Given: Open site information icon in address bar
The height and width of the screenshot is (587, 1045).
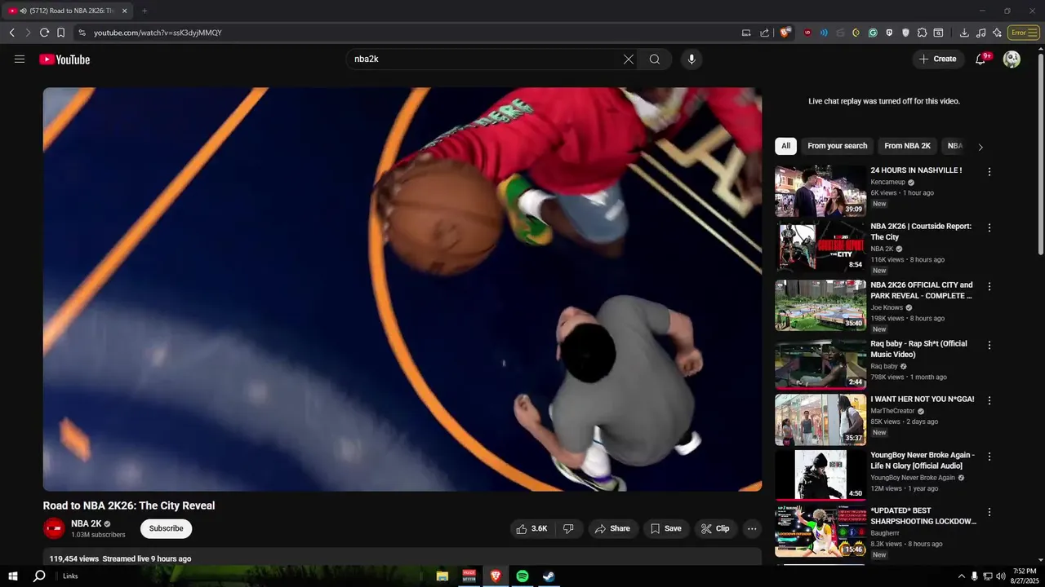Looking at the screenshot, I should (81, 33).
